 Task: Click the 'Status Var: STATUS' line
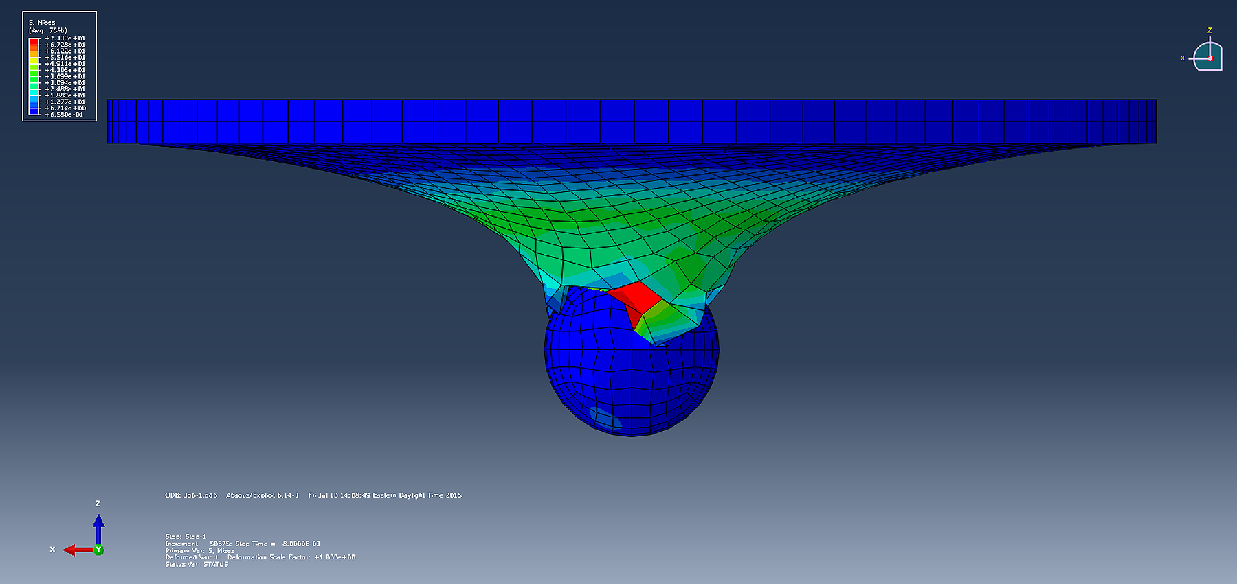click(x=197, y=564)
